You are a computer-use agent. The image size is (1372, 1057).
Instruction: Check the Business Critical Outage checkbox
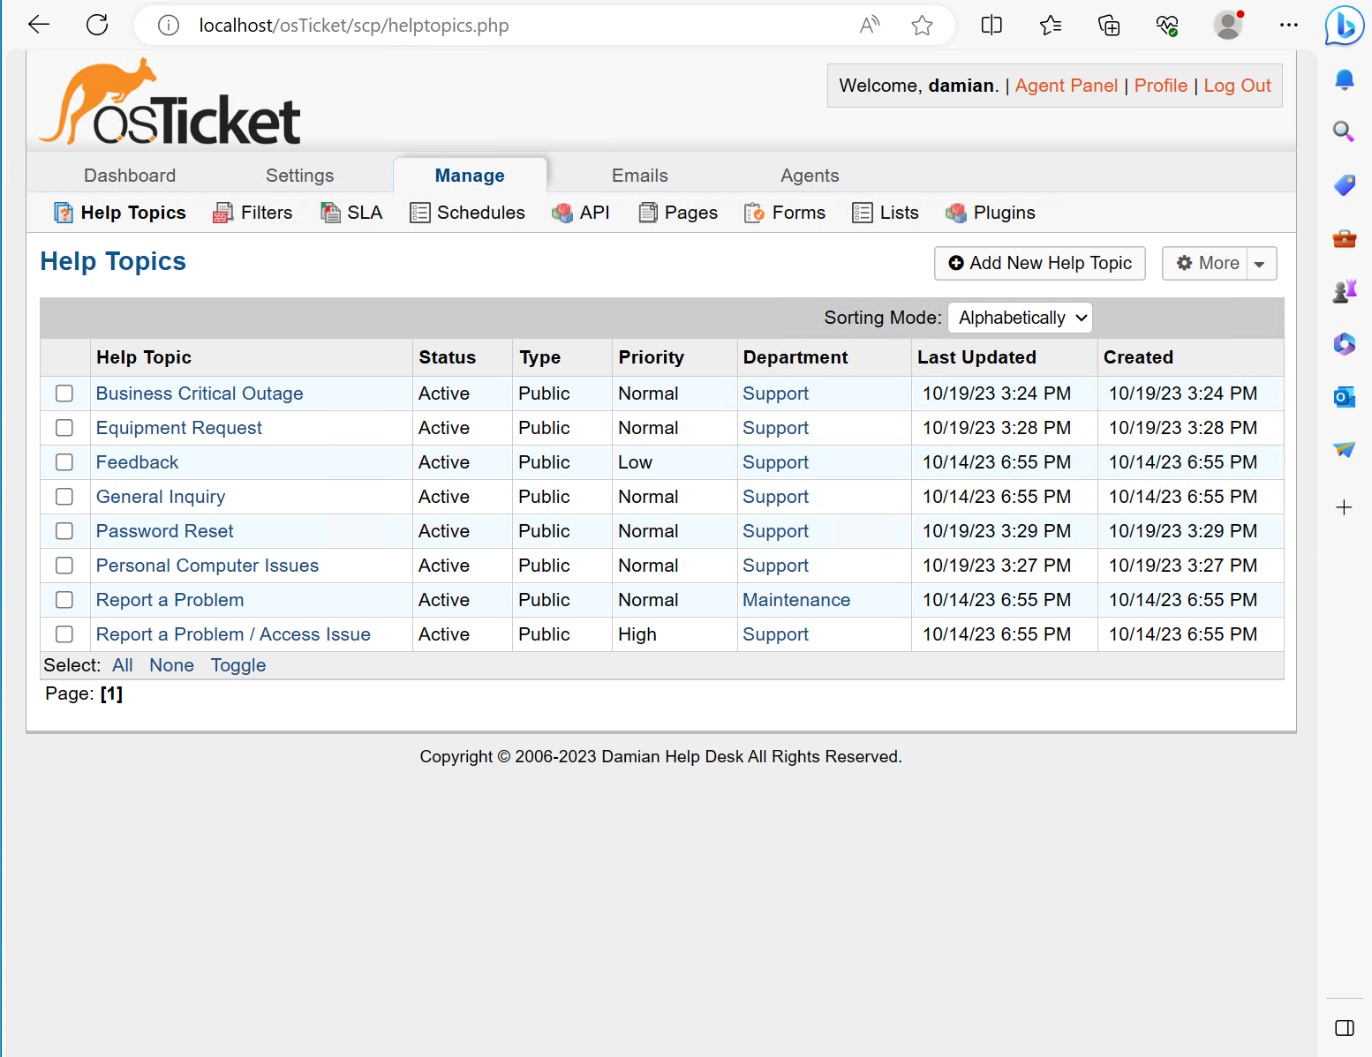point(64,393)
